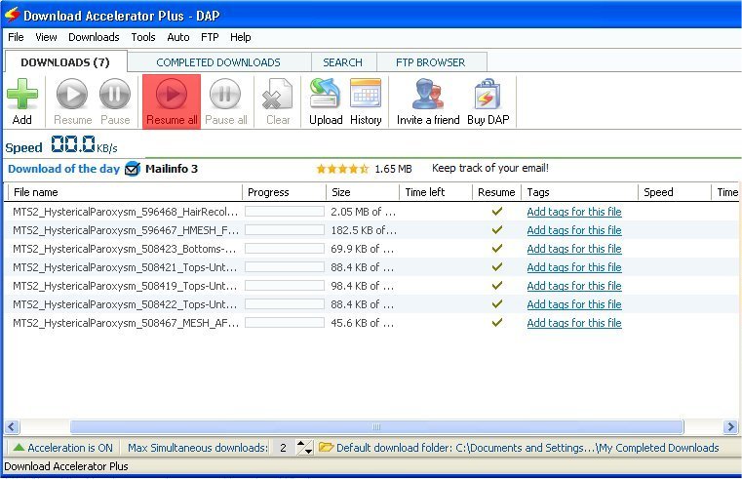Switch to the FTP BROWSER tab
This screenshot has height=479, width=742.
[x=431, y=62]
